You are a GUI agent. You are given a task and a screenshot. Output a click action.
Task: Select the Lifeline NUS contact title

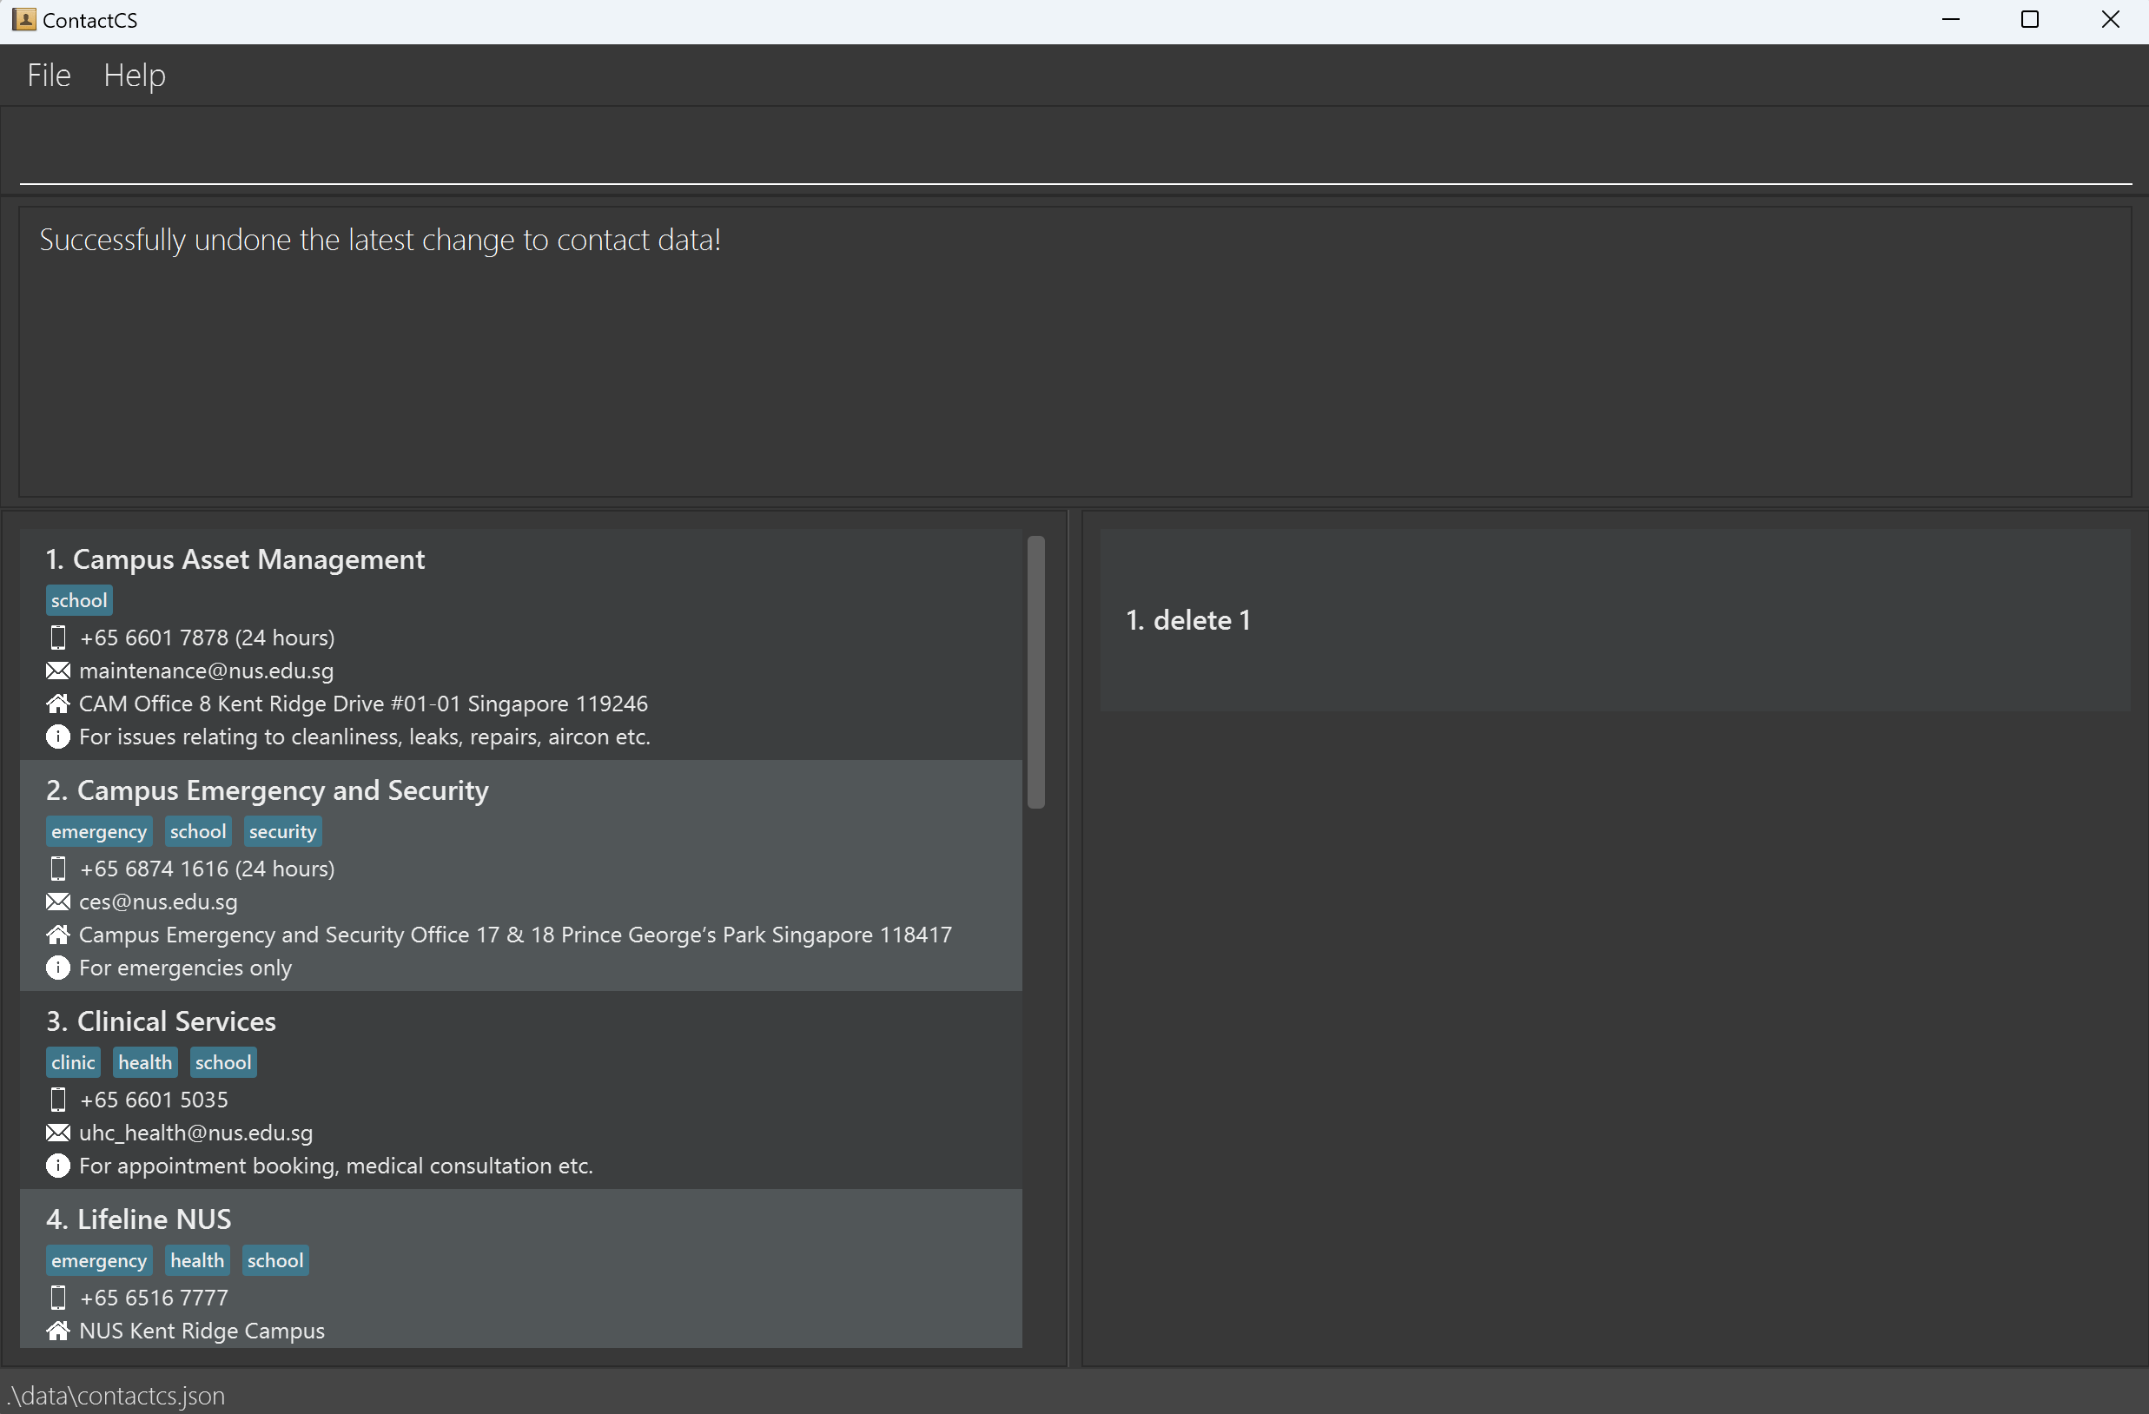(139, 1219)
